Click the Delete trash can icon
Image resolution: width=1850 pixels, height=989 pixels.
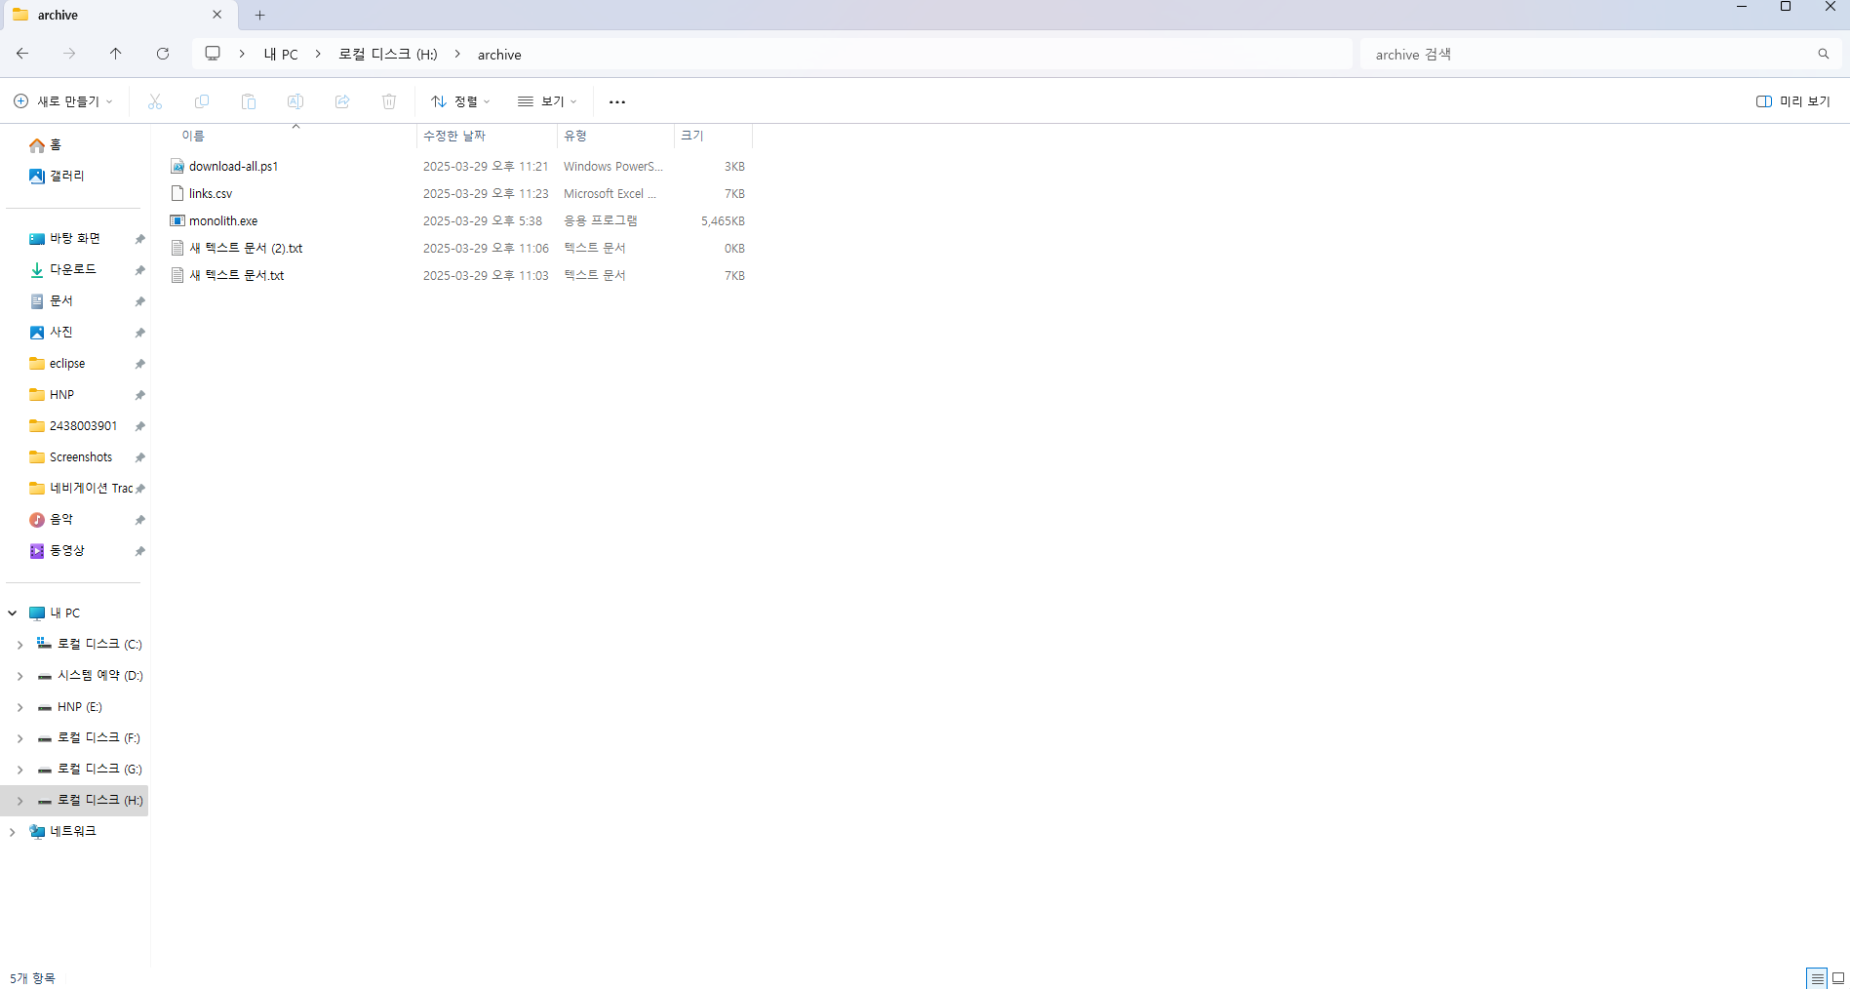coord(389,101)
